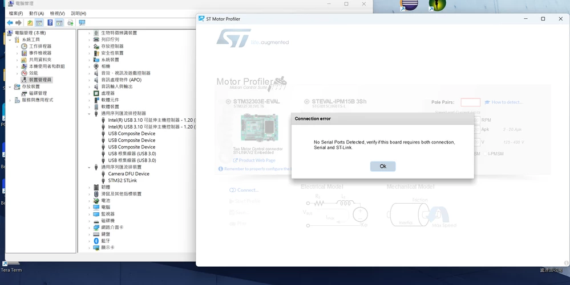Select 磁碟管理 in the console tree

[x=38, y=93]
